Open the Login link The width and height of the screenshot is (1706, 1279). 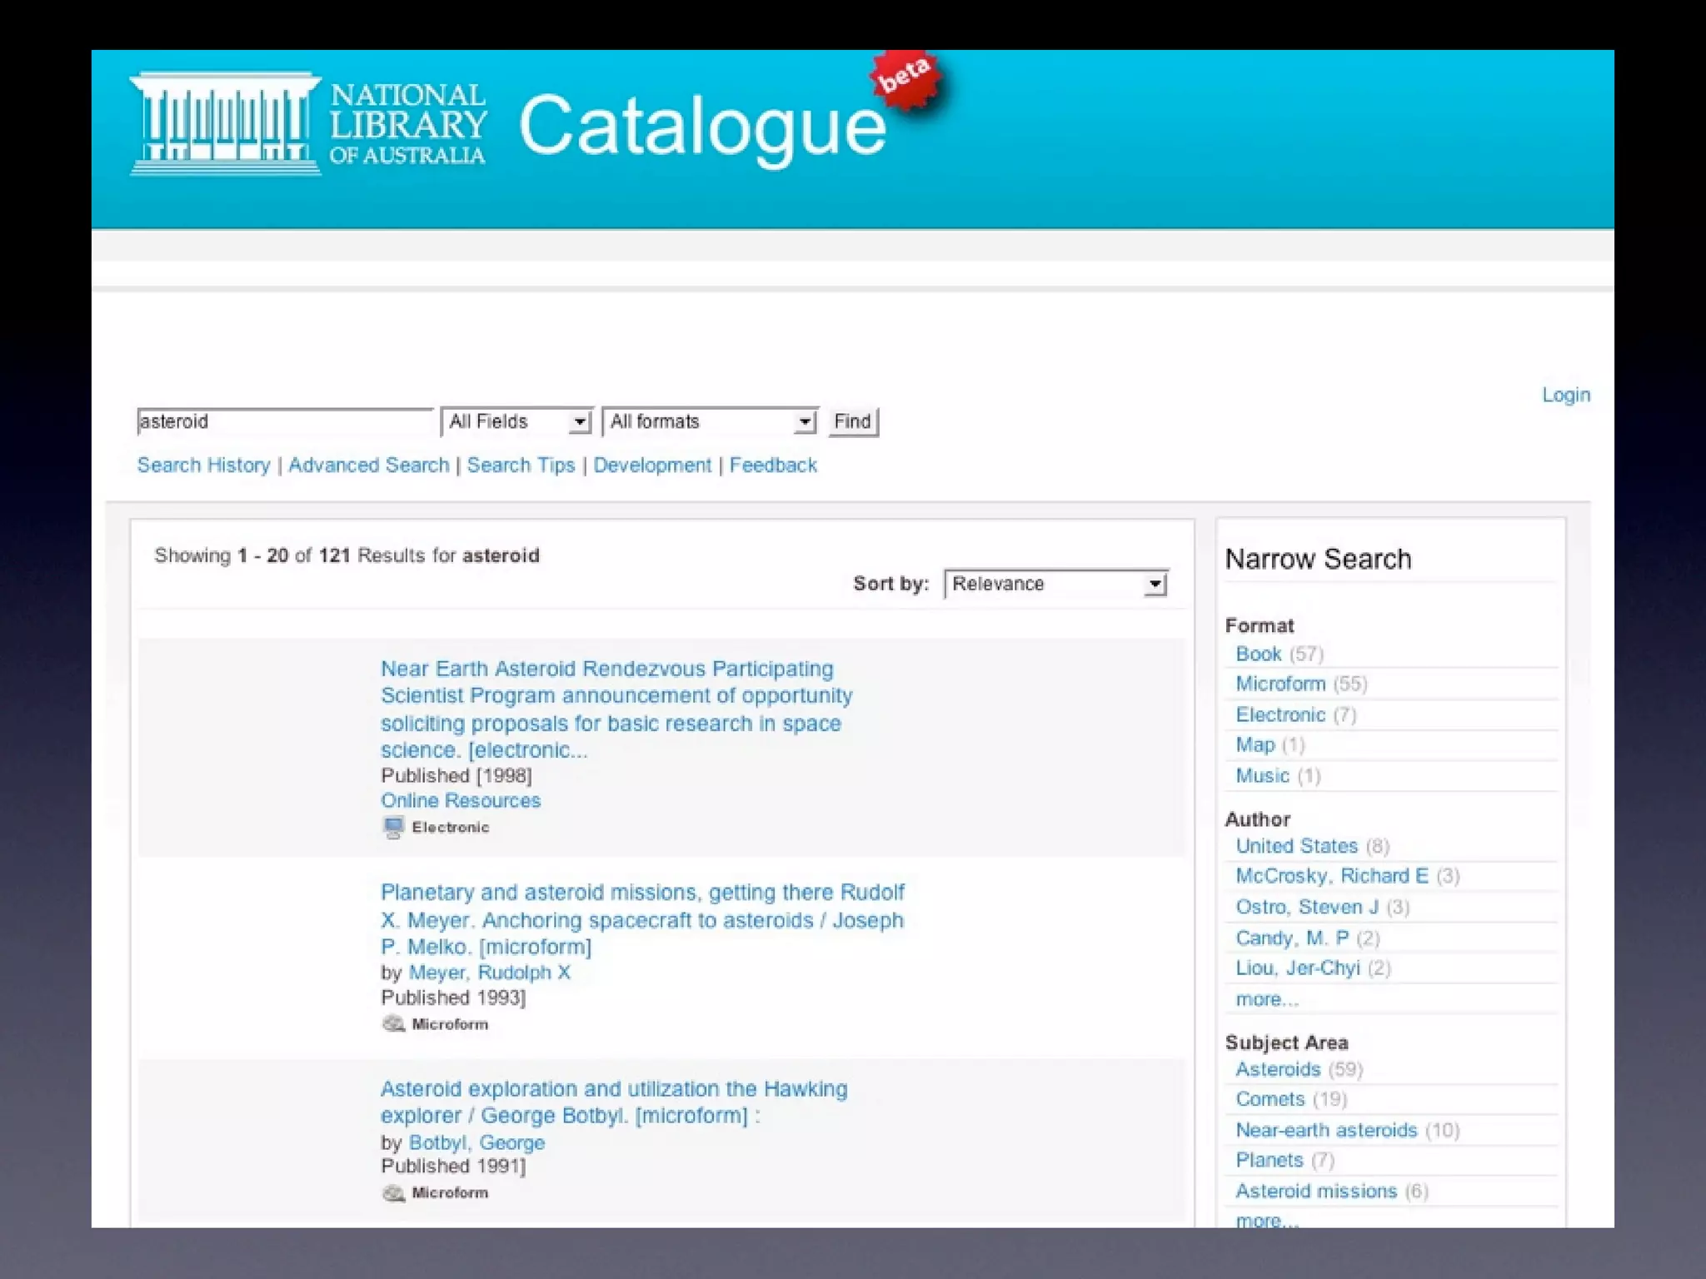point(1566,395)
